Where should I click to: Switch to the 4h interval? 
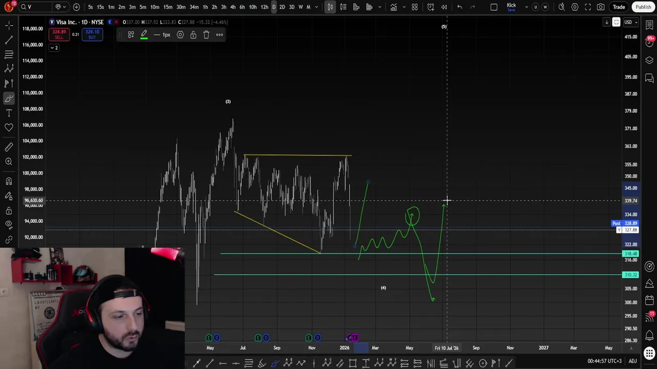pyautogui.click(x=233, y=7)
